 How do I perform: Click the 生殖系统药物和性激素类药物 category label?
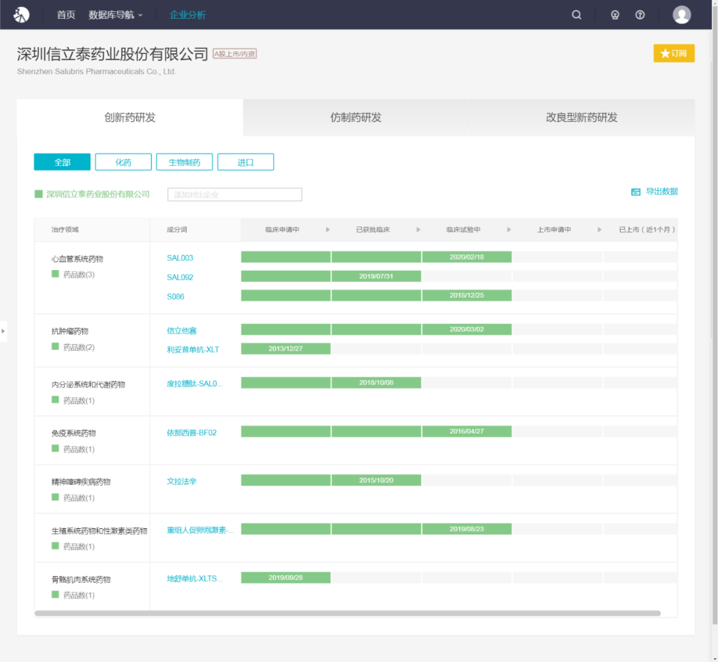click(99, 531)
